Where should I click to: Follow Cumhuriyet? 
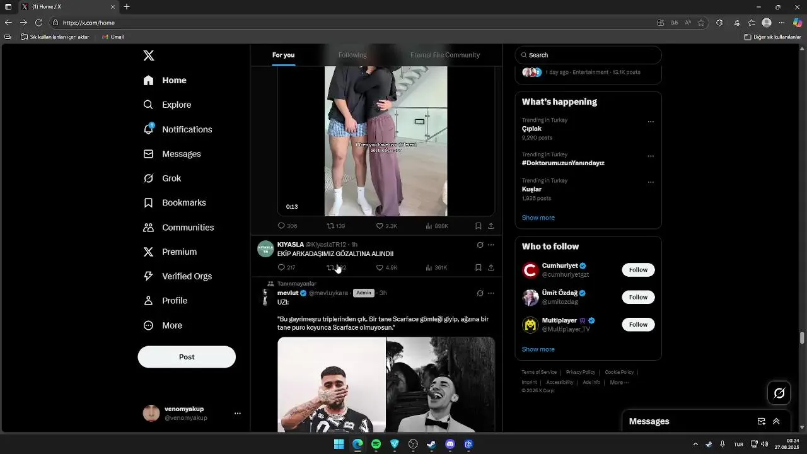[x=638, y=270]
